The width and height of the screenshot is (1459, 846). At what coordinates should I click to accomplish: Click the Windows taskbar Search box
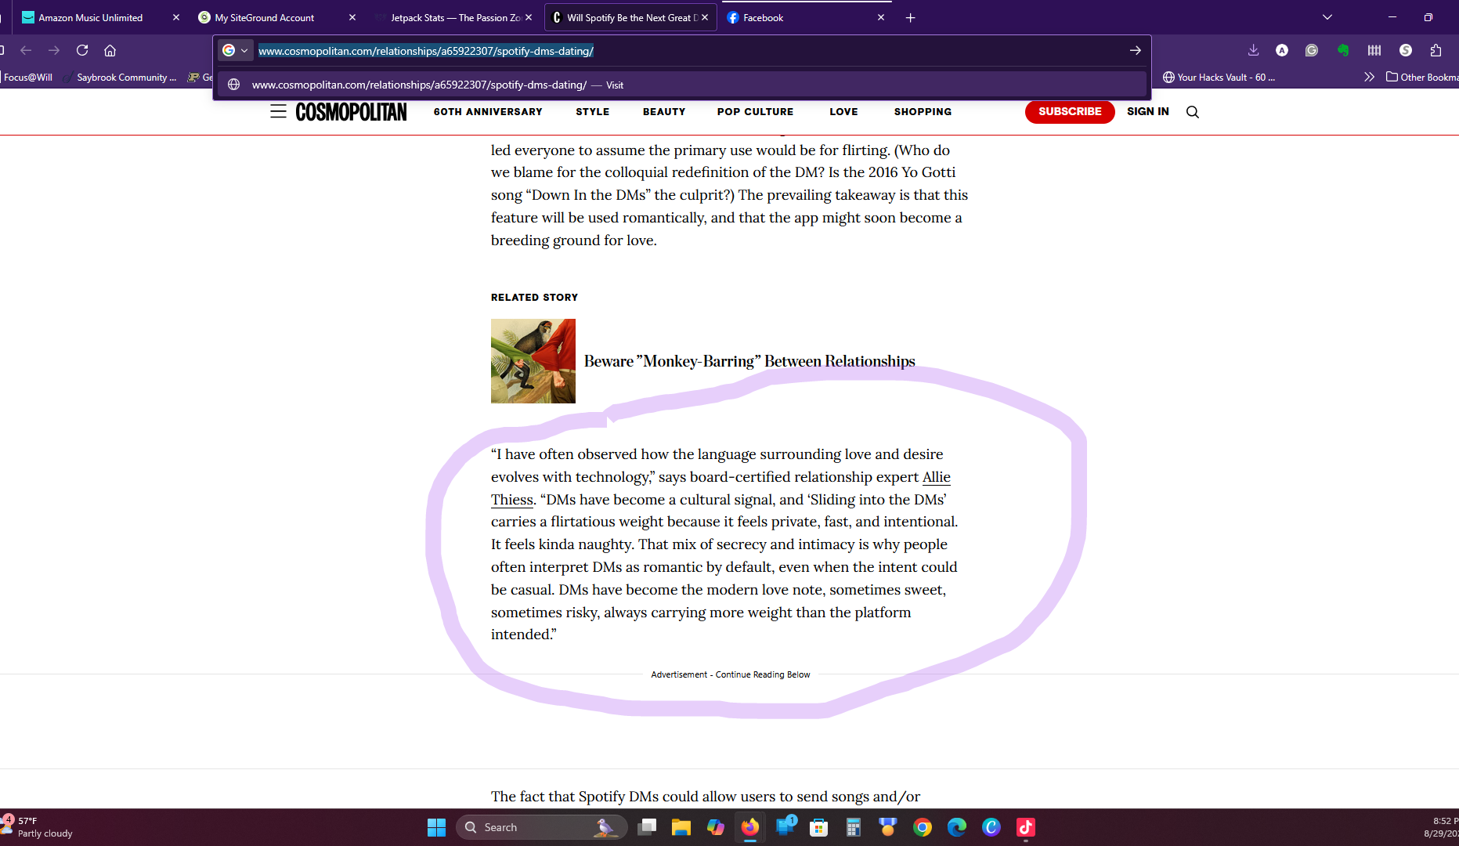pos(541,827)
